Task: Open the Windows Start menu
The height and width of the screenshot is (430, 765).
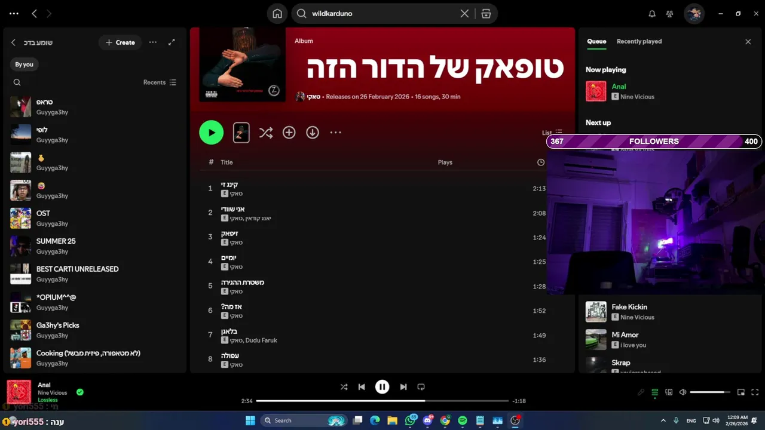Action: coord(250,420)
